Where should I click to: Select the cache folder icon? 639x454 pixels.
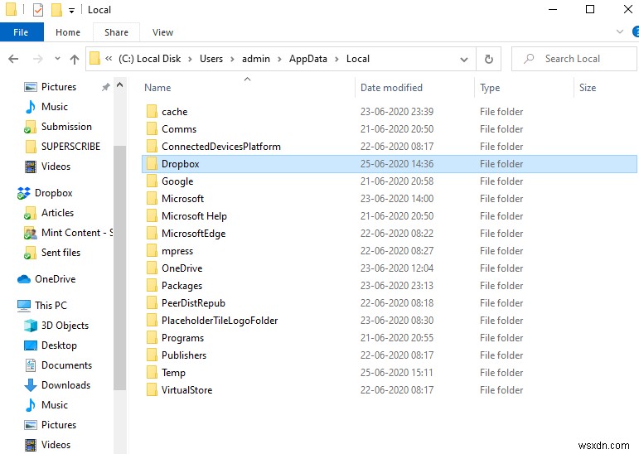(152, 111)
